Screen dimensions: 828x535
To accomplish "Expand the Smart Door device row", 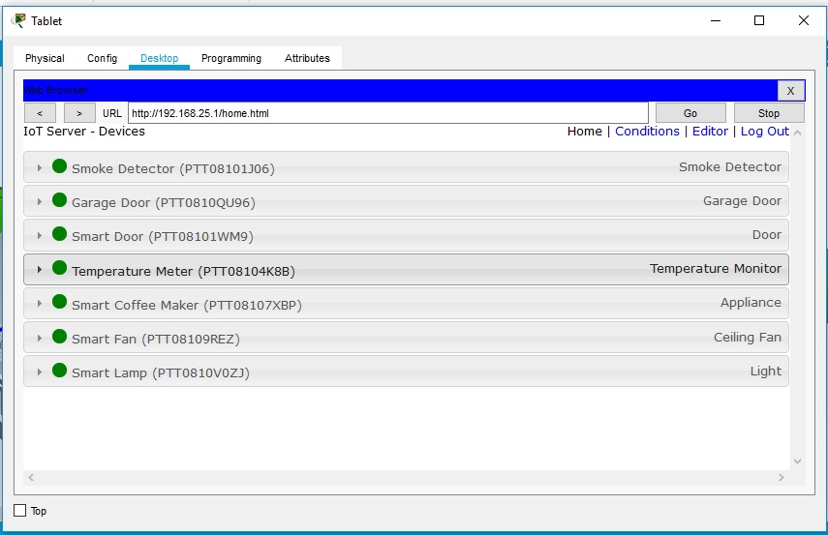I will coord(40,236).
